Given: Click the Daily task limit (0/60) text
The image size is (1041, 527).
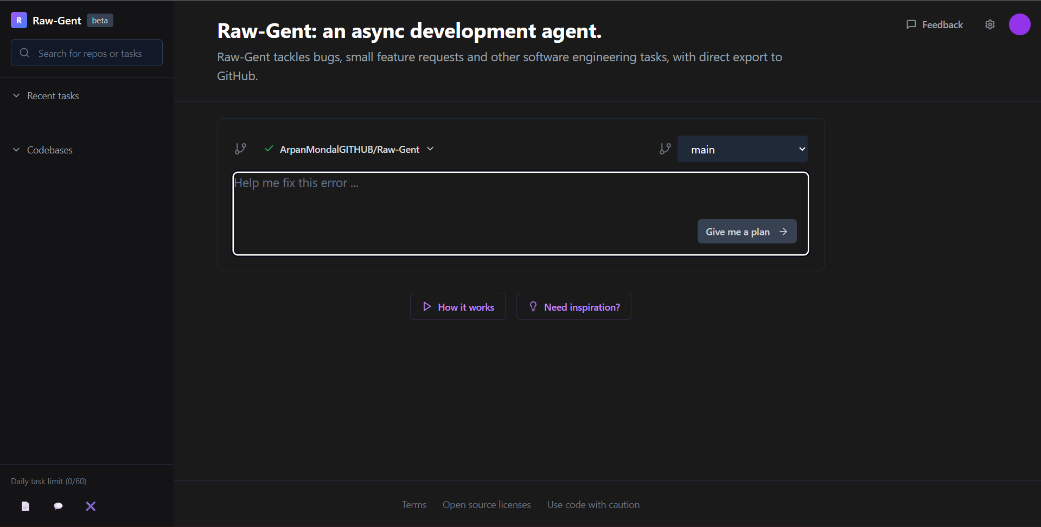Looking at the screenshot, I should 49,481.
